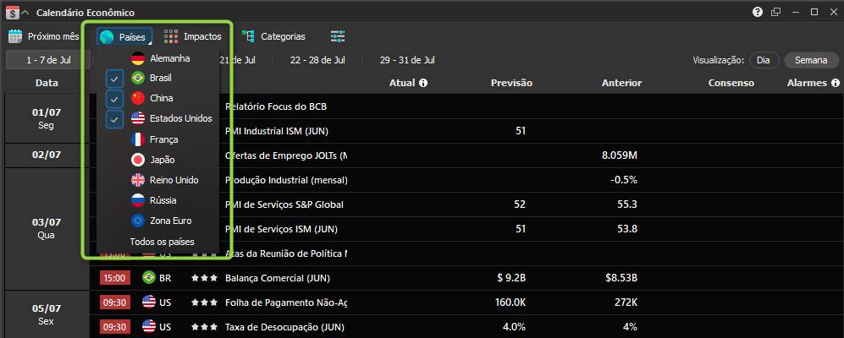Image resolution: width=844 pixels, height=338 pixels.
Task: Open PMI de Serviços S&P Global event
Action: (x=284, y=204)
